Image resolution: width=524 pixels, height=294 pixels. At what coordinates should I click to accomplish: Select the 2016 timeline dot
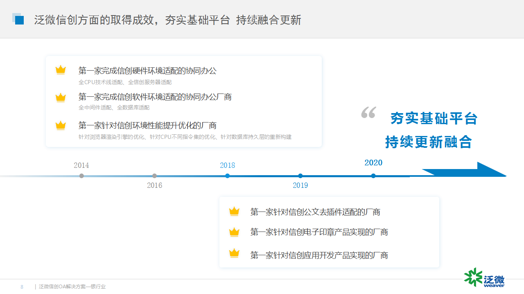pyautogui.click(x=154, y=176)
